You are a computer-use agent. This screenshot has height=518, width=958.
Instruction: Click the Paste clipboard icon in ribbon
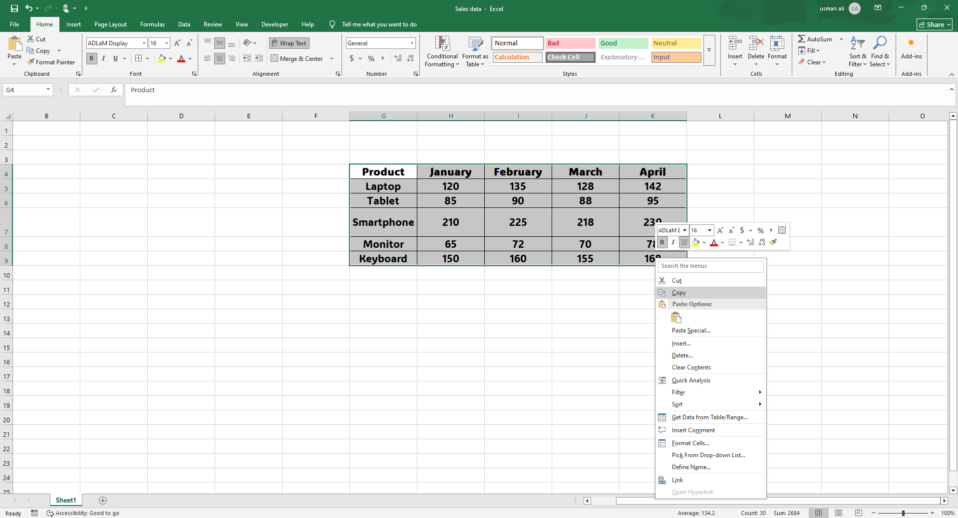click(14, 44)
